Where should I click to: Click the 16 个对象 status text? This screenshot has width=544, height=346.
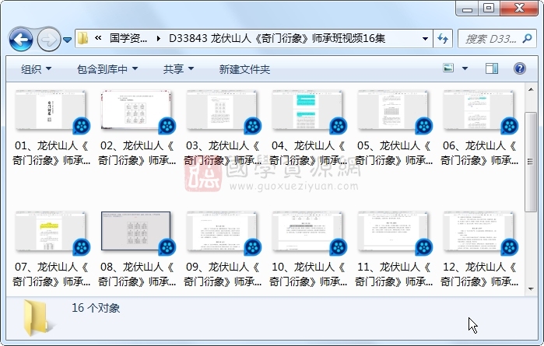click(x=96, y=308)
